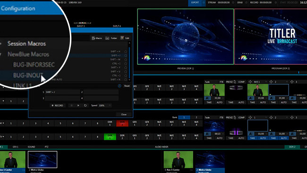
Task: Click the GRAB still button
Action: pos(240,2)
